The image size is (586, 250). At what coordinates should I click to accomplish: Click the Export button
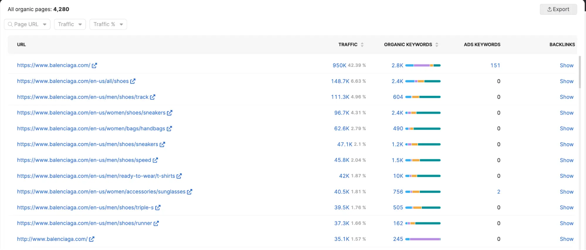558,9
